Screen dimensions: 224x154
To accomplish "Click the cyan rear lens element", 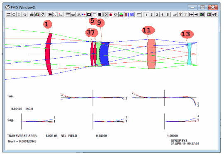I will tap(190, 54).
